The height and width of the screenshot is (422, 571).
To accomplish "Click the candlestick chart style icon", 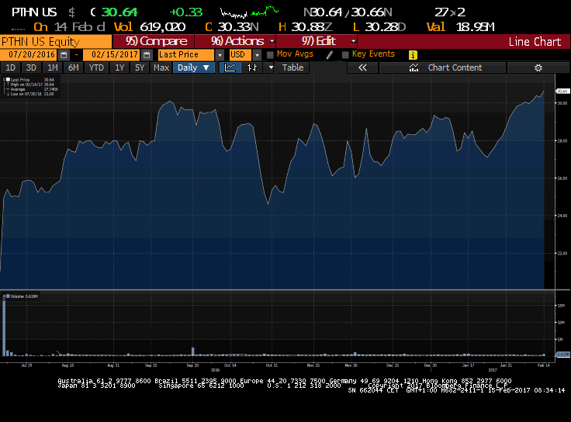I will click(251, 67).
